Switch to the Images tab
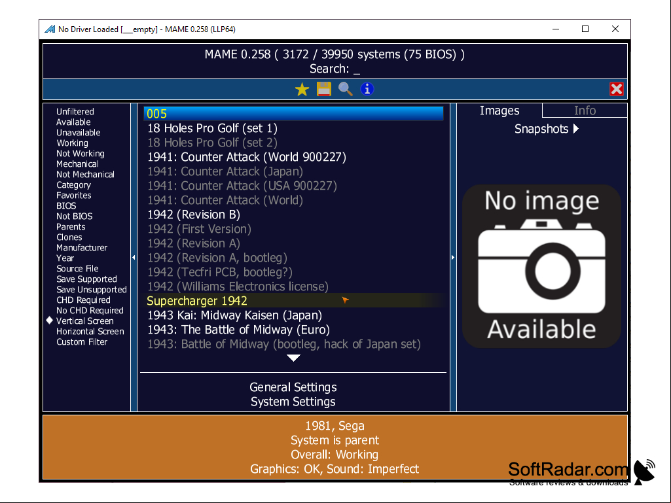 tap(499, 111)
